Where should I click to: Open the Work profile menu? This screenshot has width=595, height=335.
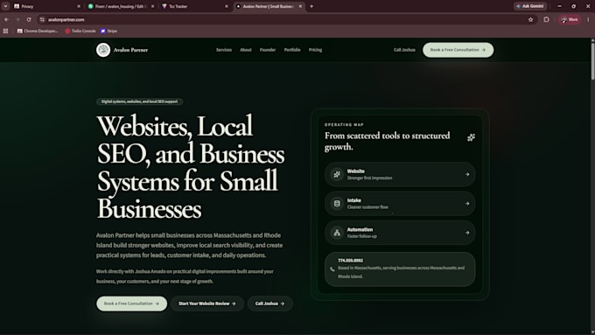coord(570,19)
